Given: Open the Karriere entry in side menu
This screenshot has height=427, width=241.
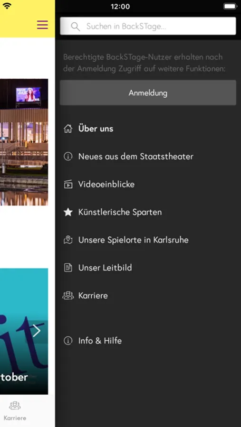Looking at the screenshot, I should (93, 296).
